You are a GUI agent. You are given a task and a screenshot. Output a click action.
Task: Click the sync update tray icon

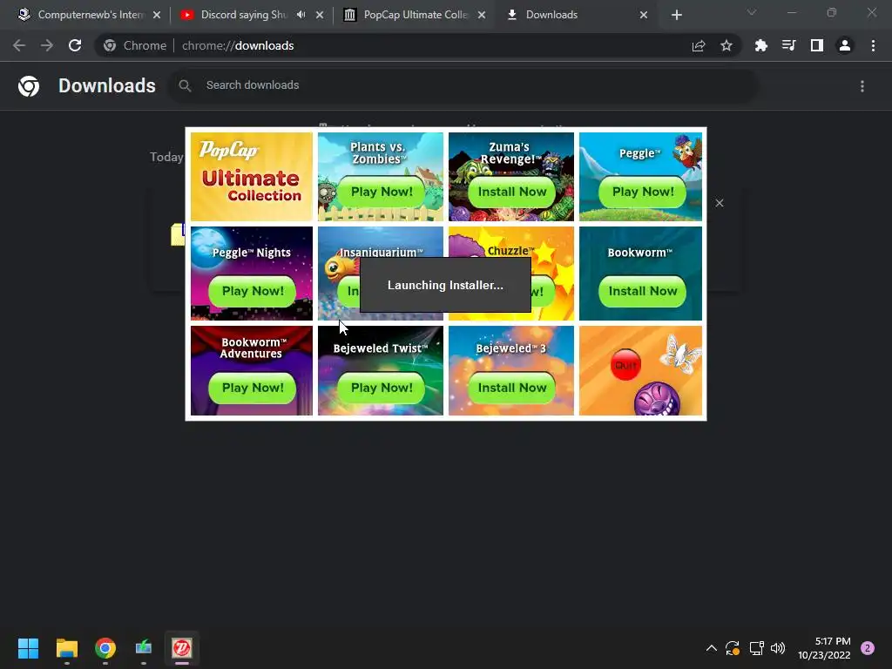(x=733, y=648)
